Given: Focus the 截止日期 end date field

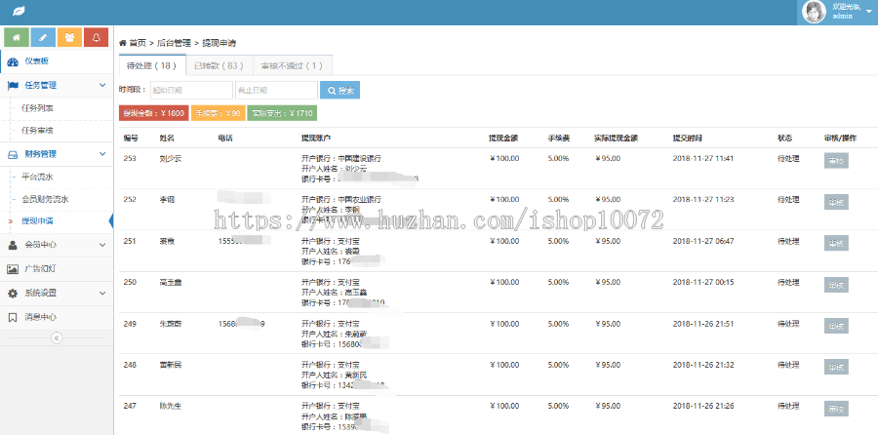Looking at the screenshot, I should [276, 90].
